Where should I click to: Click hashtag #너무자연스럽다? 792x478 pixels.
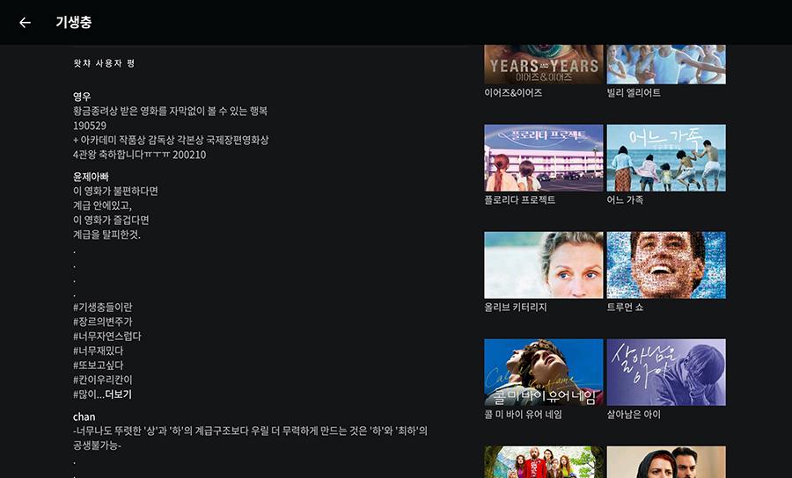click(107, 337)
